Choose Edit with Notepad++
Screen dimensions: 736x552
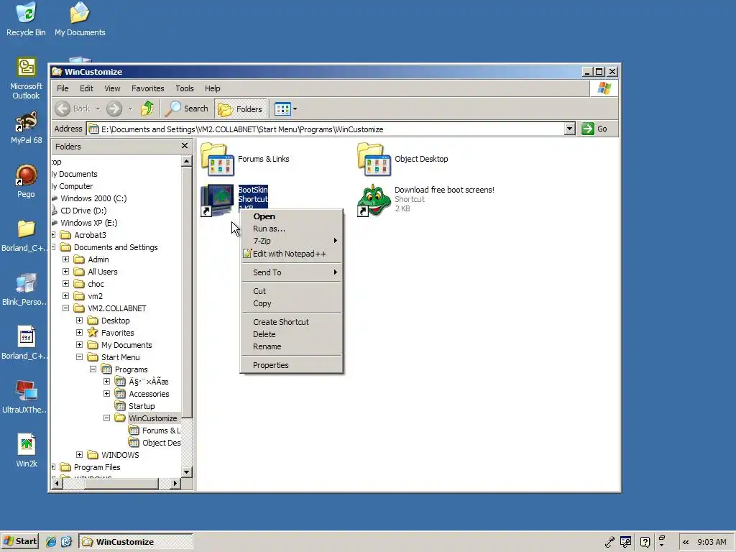[292, 254]
